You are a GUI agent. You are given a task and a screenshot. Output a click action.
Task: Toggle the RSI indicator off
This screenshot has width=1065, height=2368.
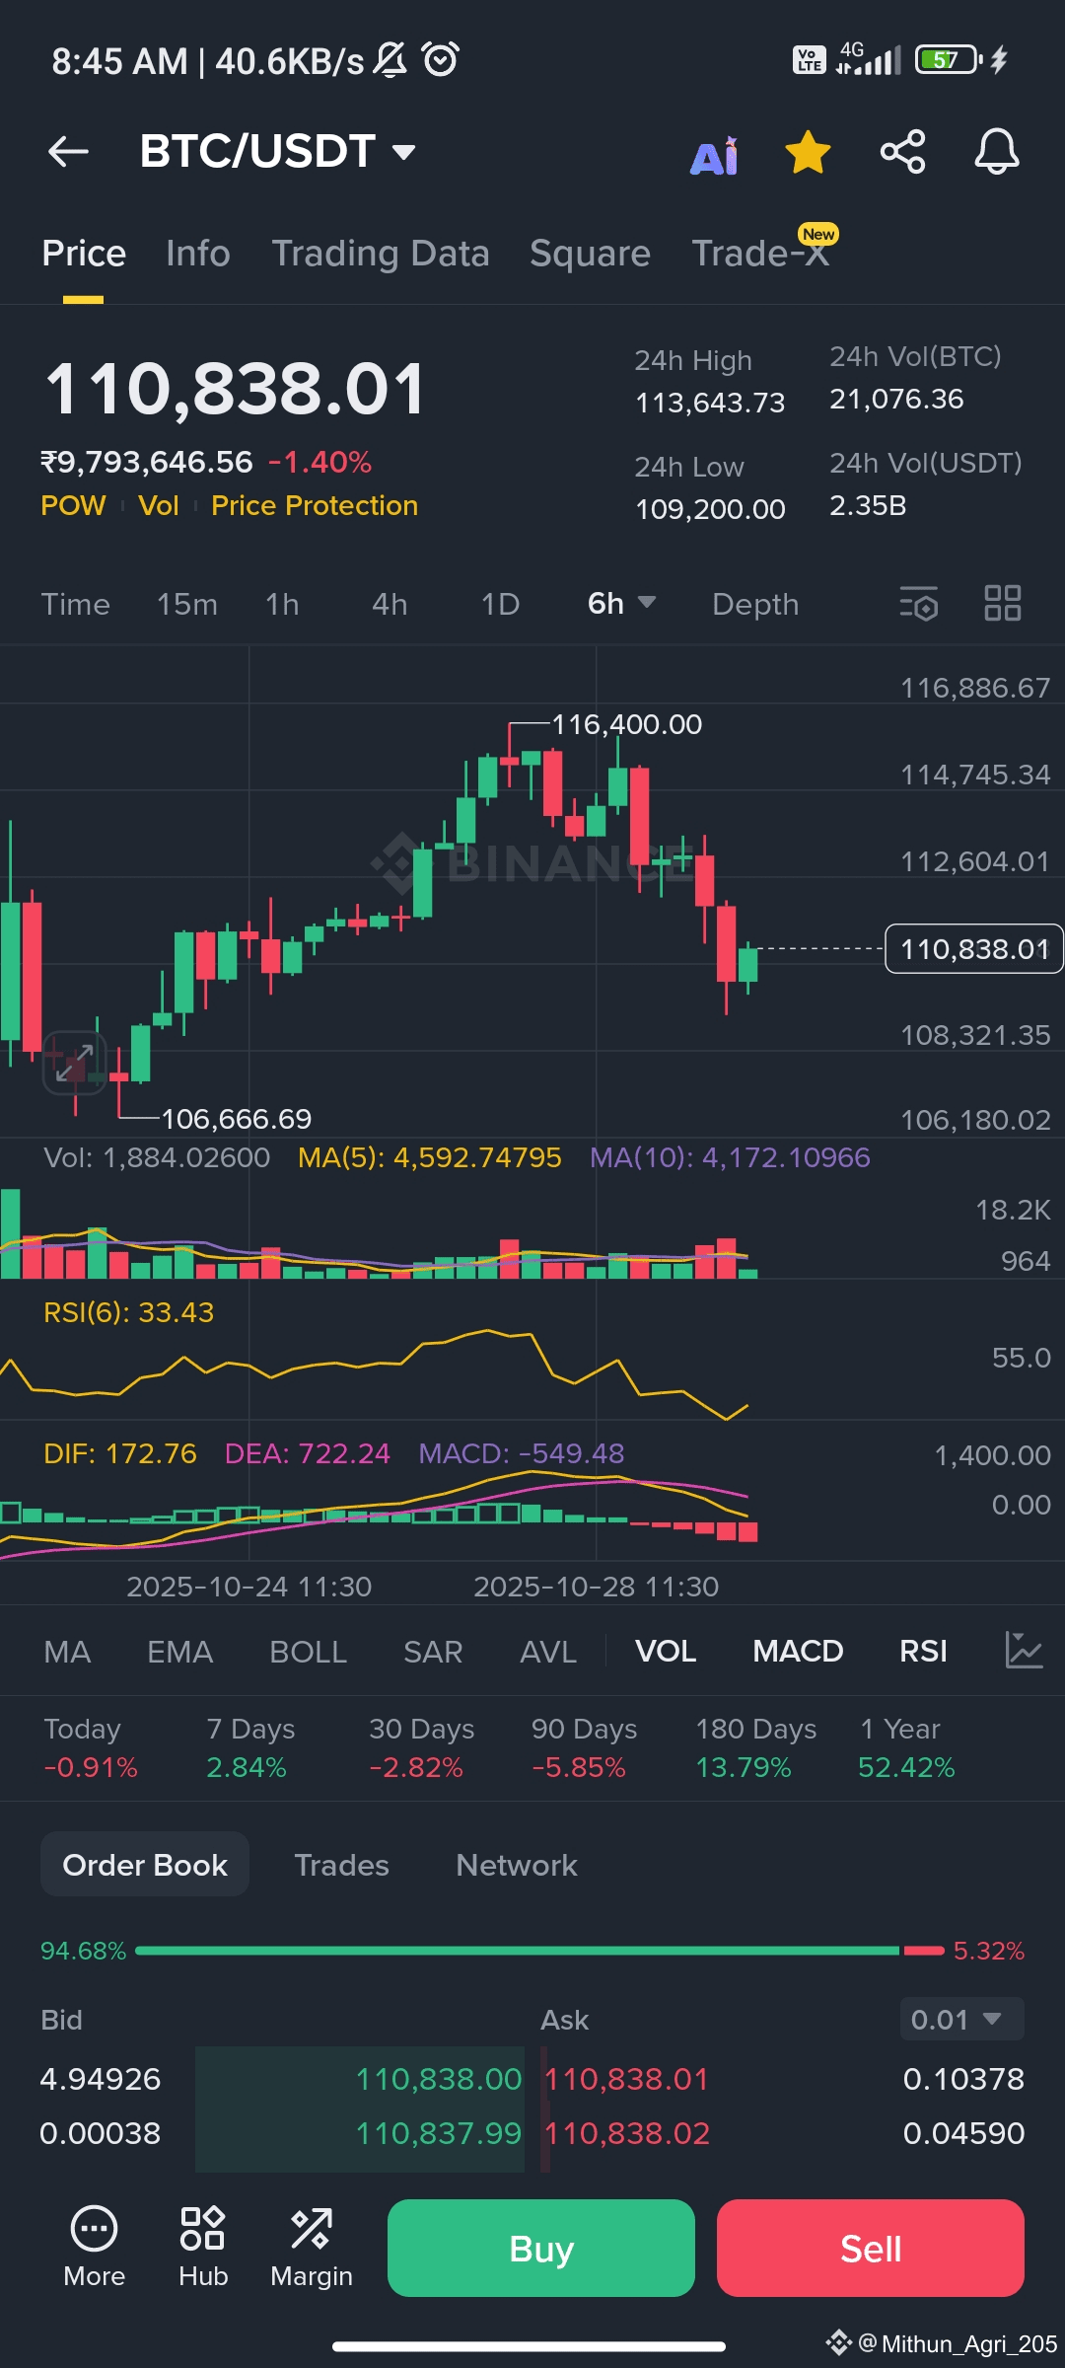click(x=923, y=1651)
